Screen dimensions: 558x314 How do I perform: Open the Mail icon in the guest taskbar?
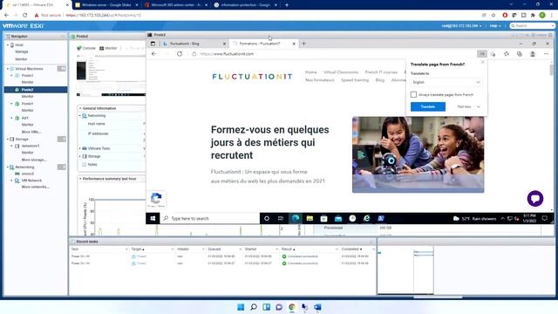click(338, 218)
